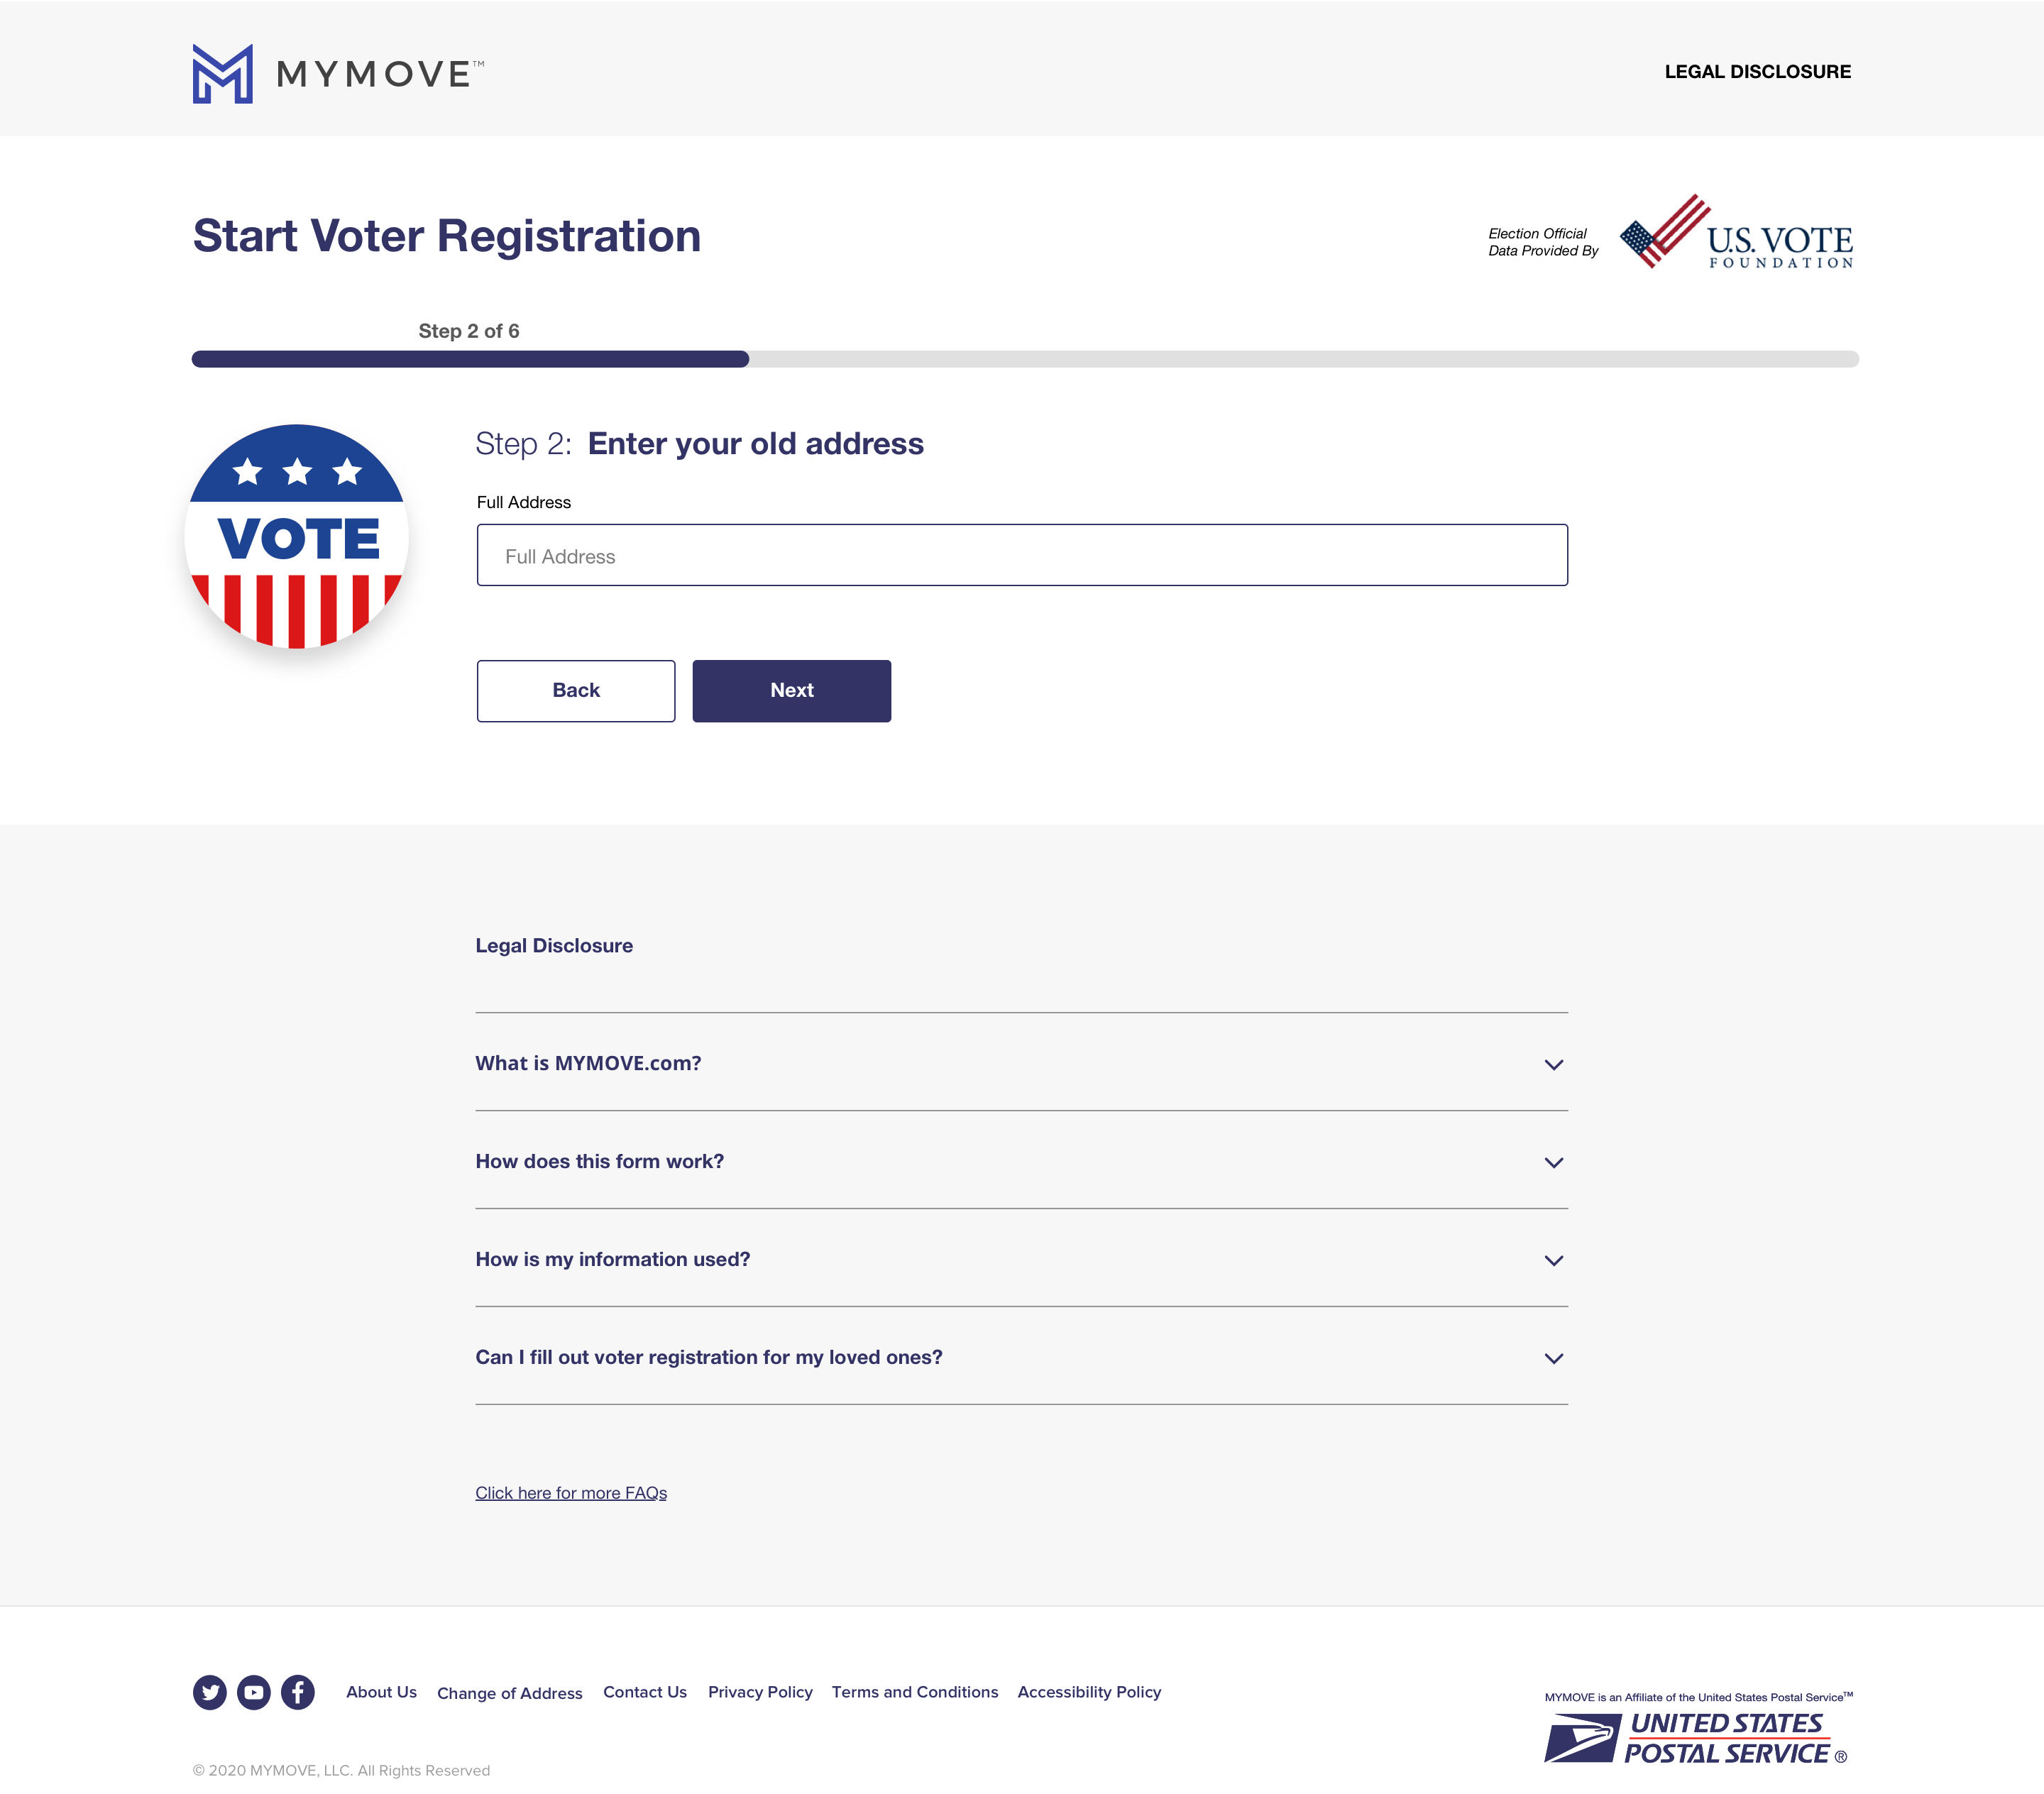
Task: Click the VOTE badge image
Action: pyautogui.click(x=297, y=537)
